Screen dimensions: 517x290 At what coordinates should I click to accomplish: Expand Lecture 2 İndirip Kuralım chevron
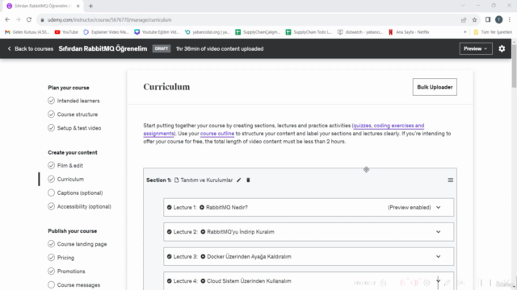click(x=438, y=232)
